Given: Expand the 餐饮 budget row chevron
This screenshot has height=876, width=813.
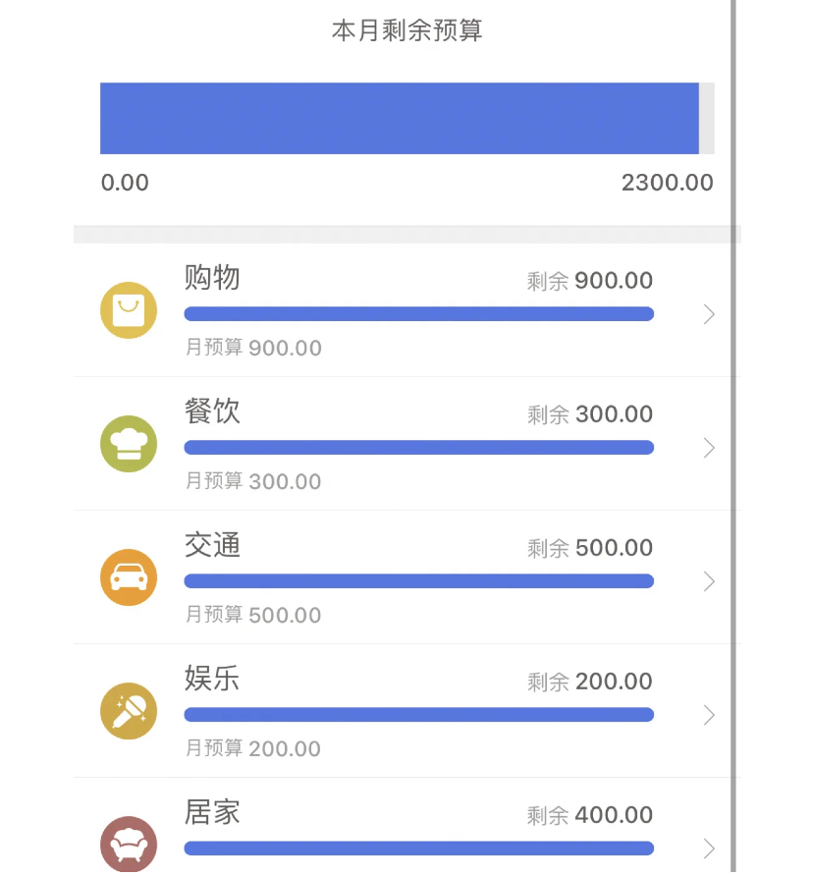Looking at the screenshot, I should [x=709, y=448].
